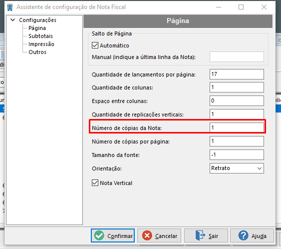Open the Orientação dropdown showing Retrato
This screenshot has height=249, width=281.
coord(237,168)
